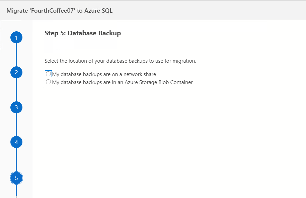Click the connector line between steps 3 and 4
Screen dimensions: 306x198
pyautogui.click(x=16, y=125)
